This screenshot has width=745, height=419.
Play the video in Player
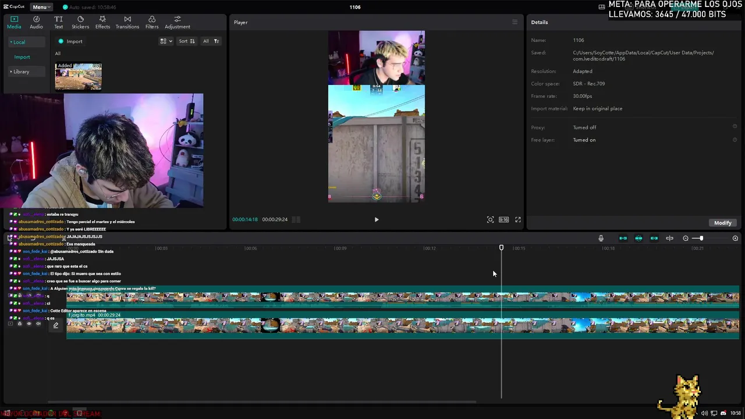point(377,219)
